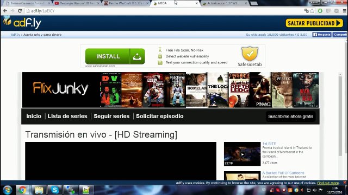Click the AdF.ly Acorta urls link
The height and width of the screenshot is (195, 348).
click(x=36, y=35)
